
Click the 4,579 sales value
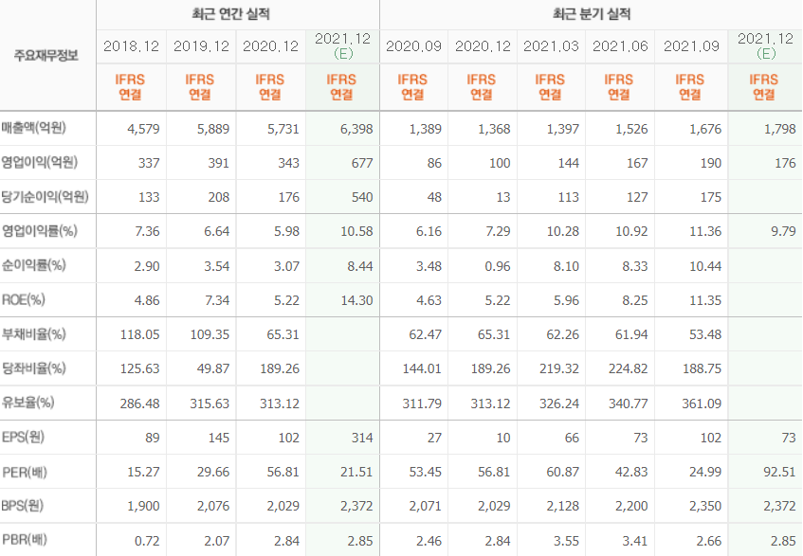pyautogui.click(x=143, y=129)
